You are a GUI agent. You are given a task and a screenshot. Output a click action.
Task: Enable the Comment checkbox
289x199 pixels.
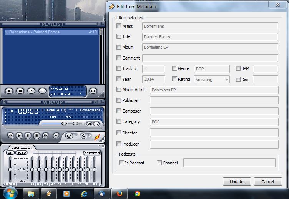(119, 58)
